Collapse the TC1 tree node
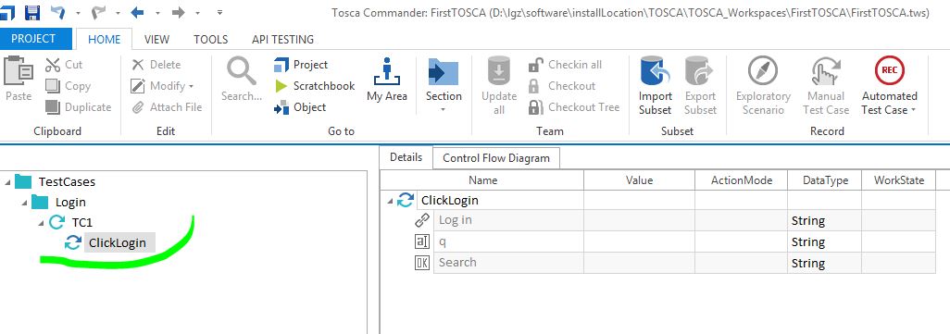This screenshot has height=334, width=950. pos(41,223)
